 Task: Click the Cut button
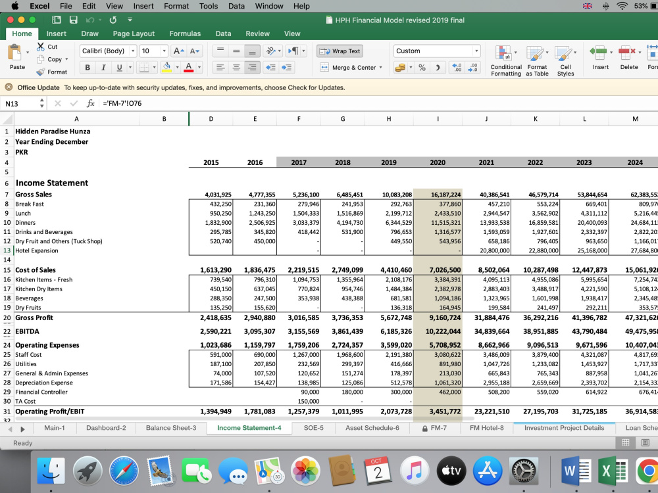click(x=47, y=47)
